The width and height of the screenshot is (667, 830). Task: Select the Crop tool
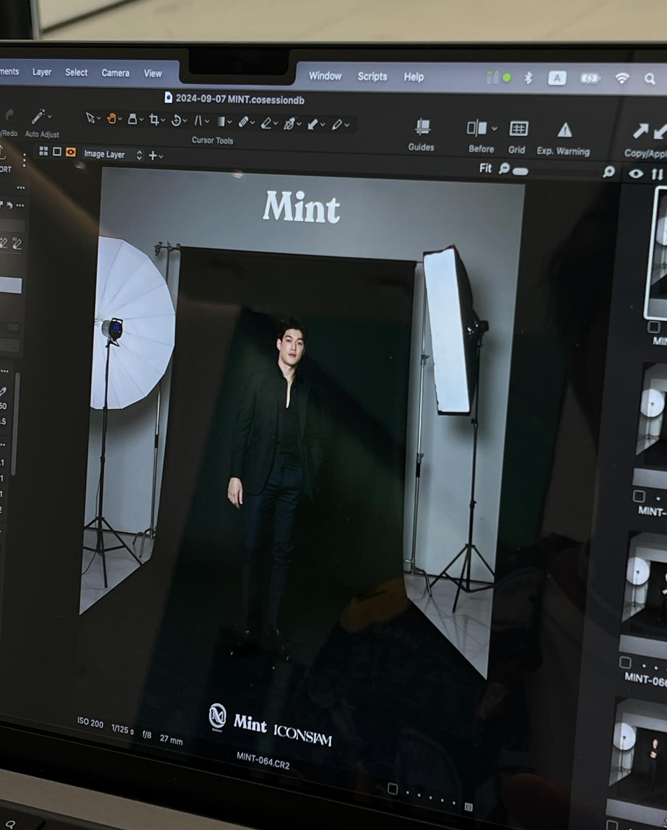[154, 120]
